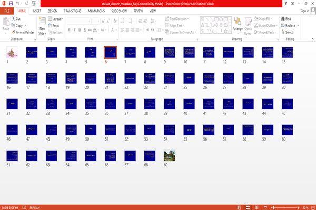Click Fit slide to window icon
This screenshot has width=316, height=210.
click(313, 207)
